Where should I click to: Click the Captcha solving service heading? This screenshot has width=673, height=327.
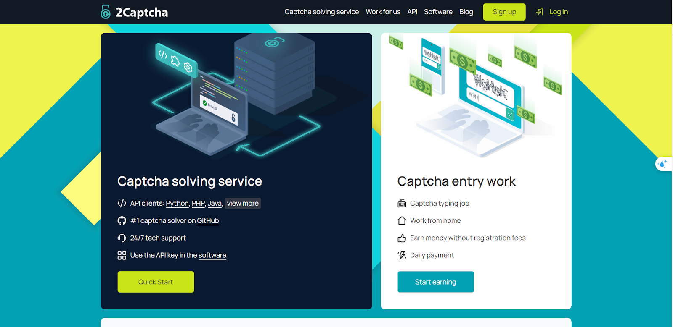point(190,181)
